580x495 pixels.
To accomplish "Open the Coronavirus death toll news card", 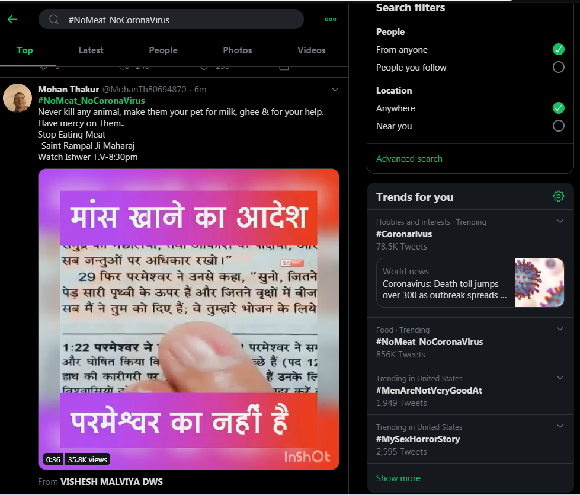I will click(x=470, y=283).
